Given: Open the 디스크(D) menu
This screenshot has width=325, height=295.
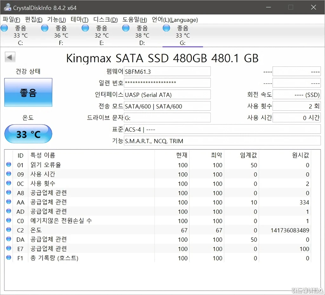Looking at the screenshot, I should 105,20.
